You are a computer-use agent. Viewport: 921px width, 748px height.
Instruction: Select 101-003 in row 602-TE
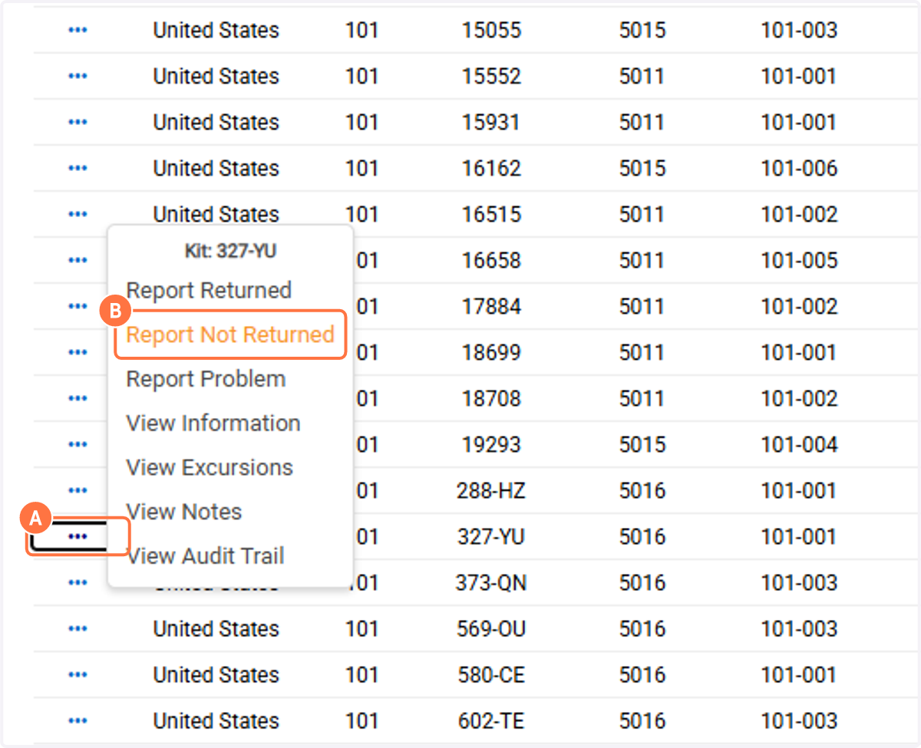tap(799, 721)
